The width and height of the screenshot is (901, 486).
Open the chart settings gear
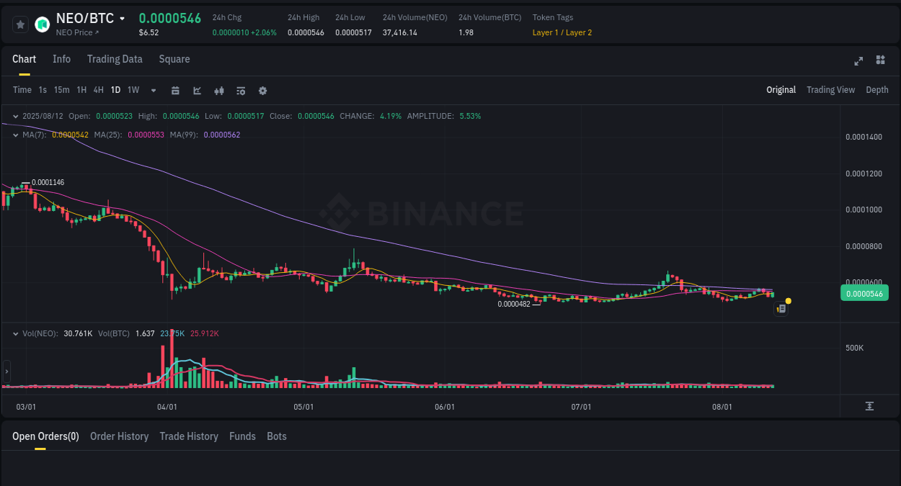tap(262, 90)
